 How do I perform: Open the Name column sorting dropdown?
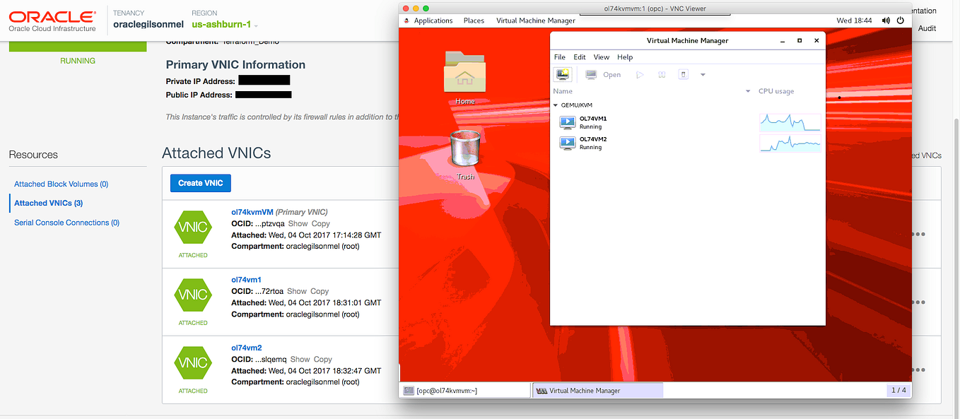tap(747, 91)
